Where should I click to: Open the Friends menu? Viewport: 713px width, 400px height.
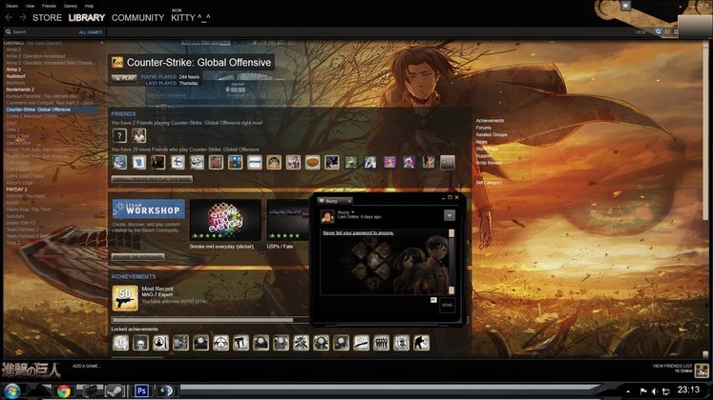point(49,6)
